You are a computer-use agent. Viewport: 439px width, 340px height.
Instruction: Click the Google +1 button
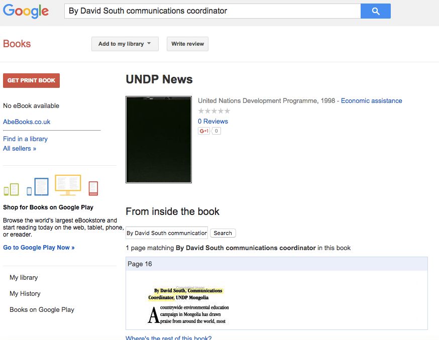coord(204,131)
